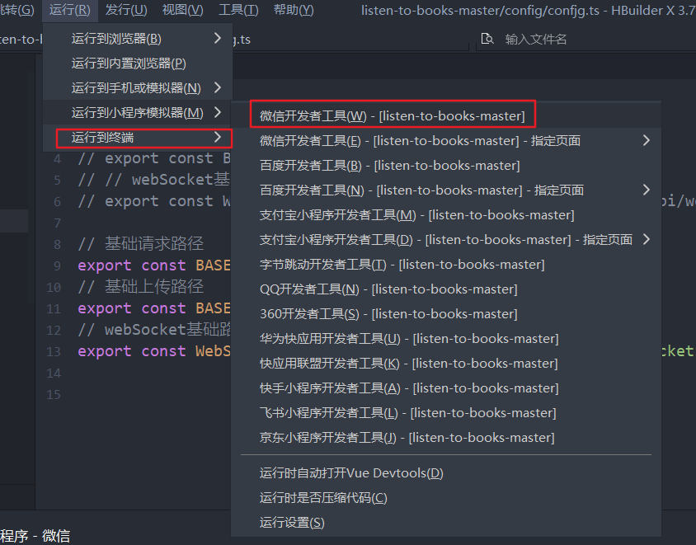The image size is (696, 545).
Task: Run with 百度开发者工具(B)
Action: click(x=446, y=166)
